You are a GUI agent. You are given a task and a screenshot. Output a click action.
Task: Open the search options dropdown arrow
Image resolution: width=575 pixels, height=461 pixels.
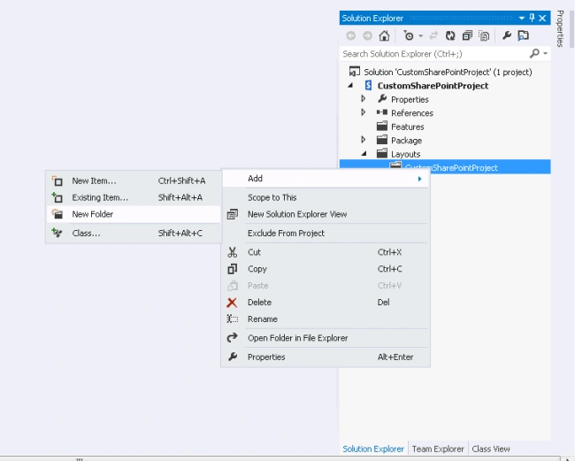point(545,54)
